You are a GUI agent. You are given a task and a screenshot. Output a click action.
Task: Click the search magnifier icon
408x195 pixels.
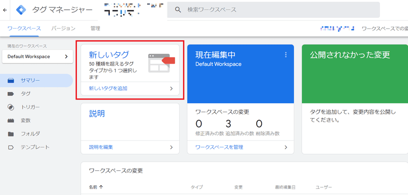click(x=178, y=10)
